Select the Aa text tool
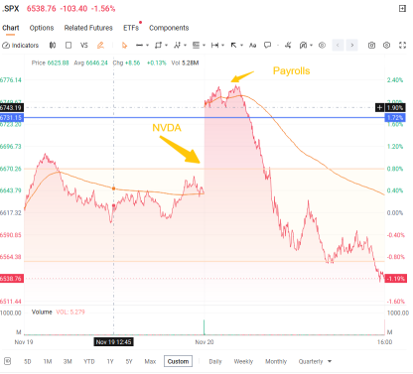413x374 pixels. click(252, 46)
